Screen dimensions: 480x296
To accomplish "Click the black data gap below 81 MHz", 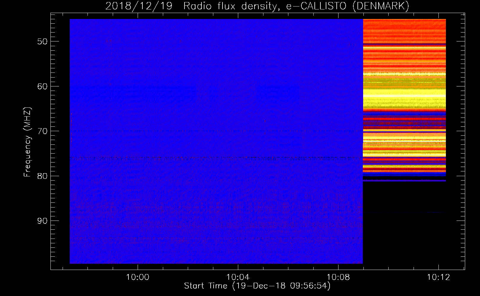I will click(404, 223).
